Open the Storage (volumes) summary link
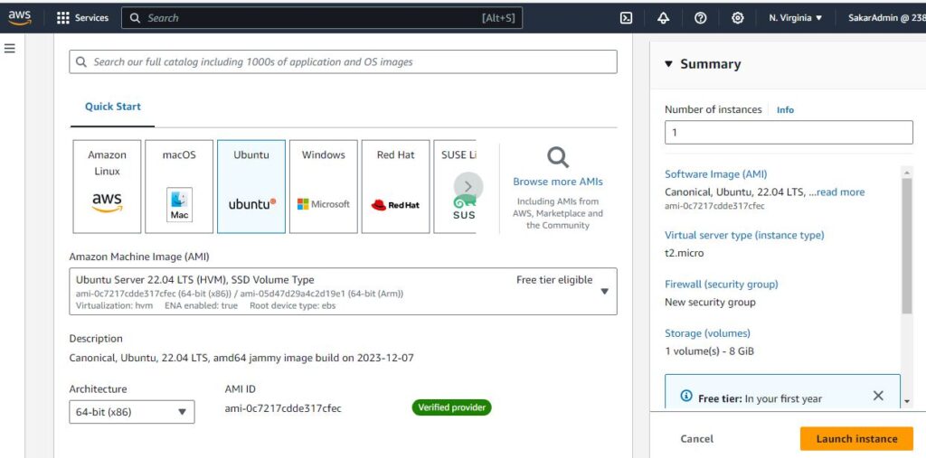 (x=707, y=332)
